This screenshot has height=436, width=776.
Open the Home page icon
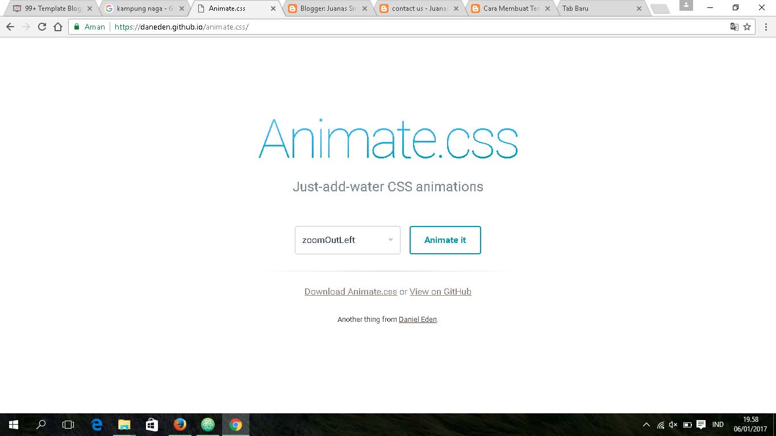(59, 26)
